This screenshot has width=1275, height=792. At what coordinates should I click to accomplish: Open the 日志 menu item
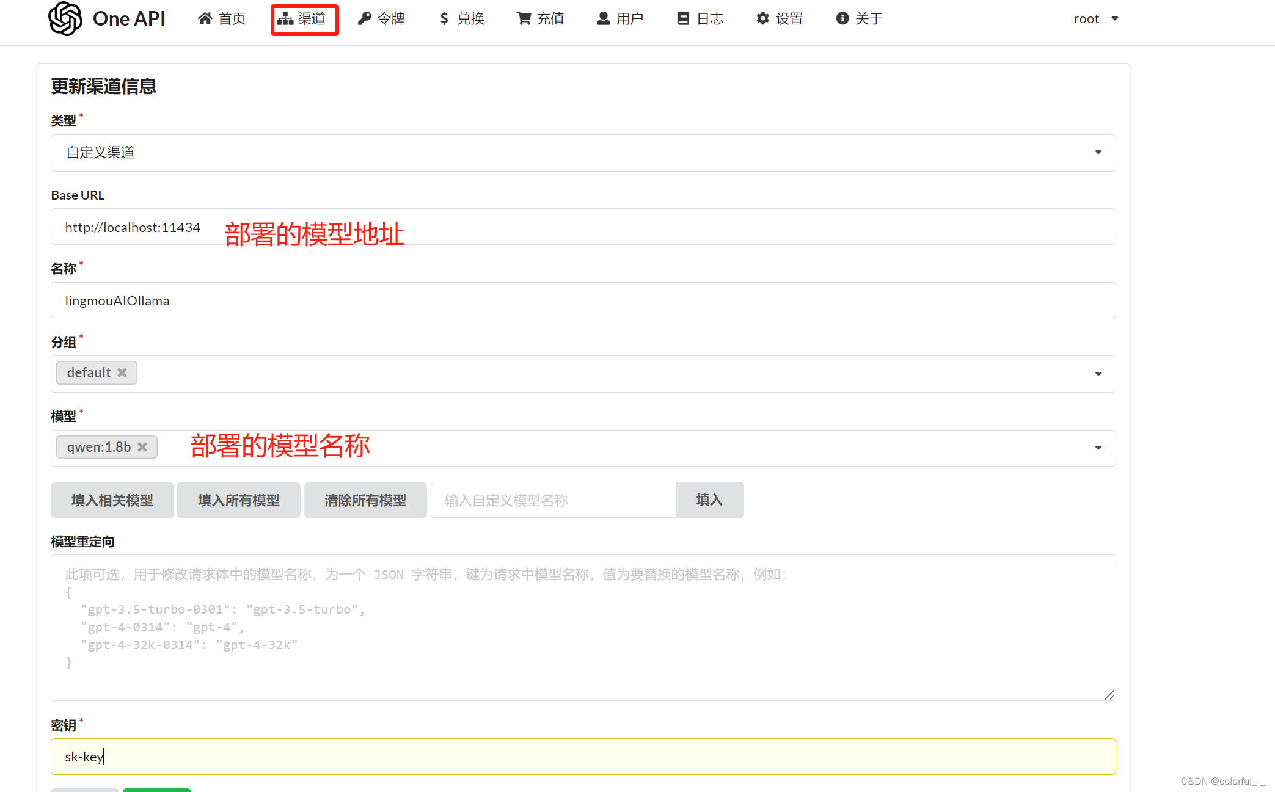[700, 18]
